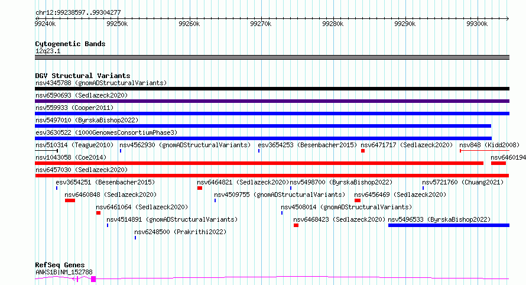Select the red nsv1043058 variant bar

pos(259,163)
